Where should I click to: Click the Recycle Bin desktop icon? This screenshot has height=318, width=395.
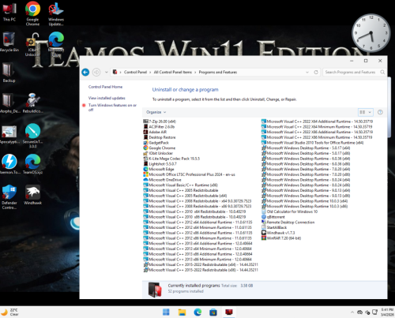point(9,42)
